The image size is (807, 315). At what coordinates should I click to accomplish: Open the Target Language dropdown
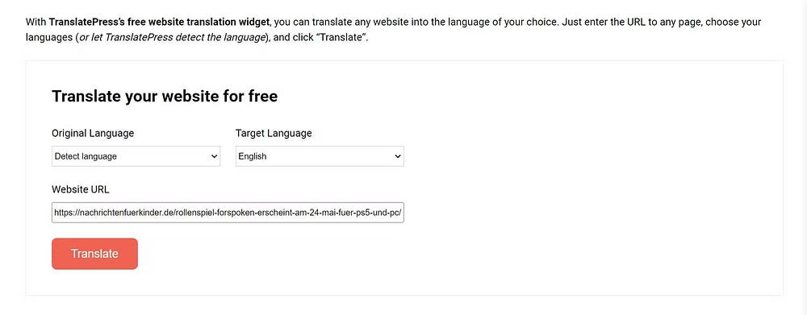click(320, 156)
